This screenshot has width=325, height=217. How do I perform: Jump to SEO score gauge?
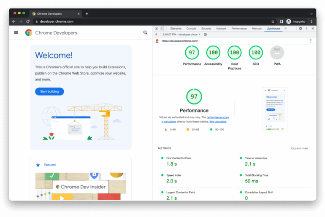256,53
